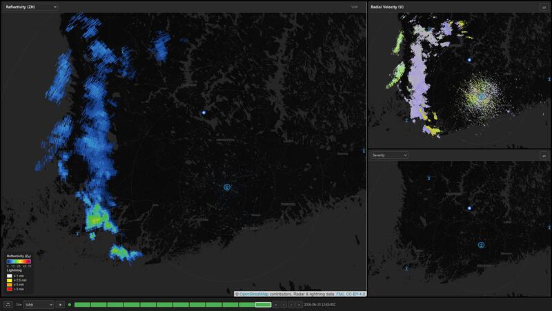Click the reflectivity rainbow color scale bar
552x311 pixels.
tap(19, 262)
